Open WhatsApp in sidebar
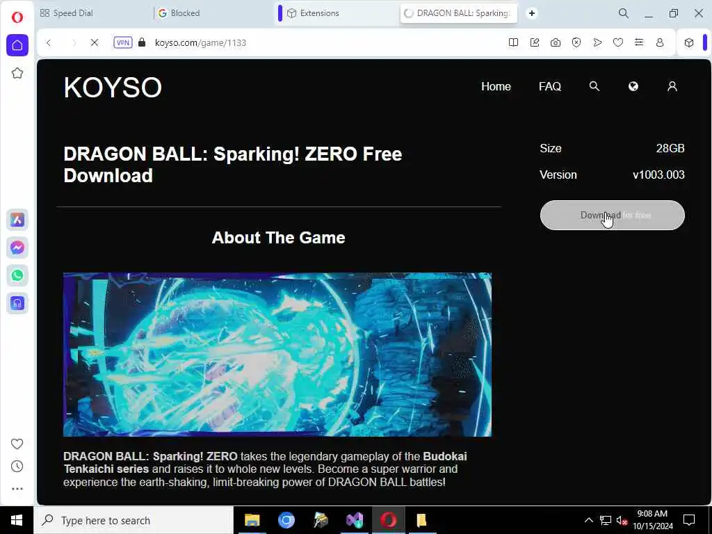Screen dimensions: 712x534 (x=17, y=275)
